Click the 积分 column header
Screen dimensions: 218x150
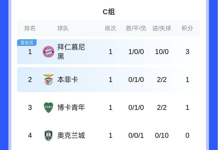(x=187, y=28)
